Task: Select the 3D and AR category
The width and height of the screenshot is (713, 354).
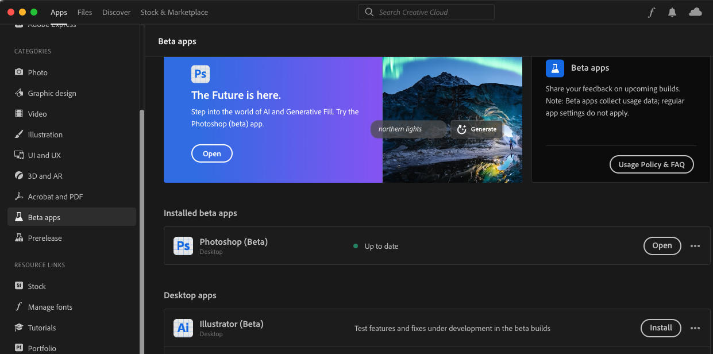Action: (x=45, y=175)
